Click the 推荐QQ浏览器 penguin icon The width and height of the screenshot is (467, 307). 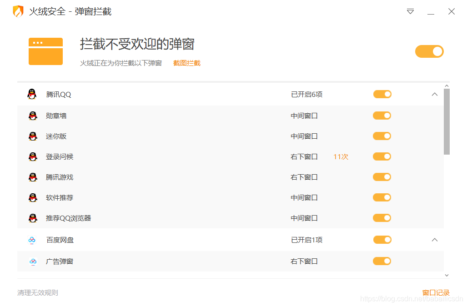coord(33,218)
